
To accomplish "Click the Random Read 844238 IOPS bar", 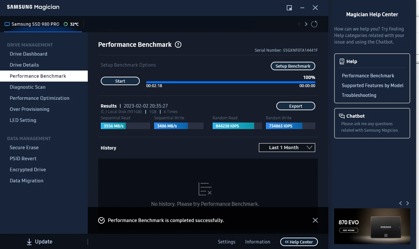I will click(x=237, y=126).
